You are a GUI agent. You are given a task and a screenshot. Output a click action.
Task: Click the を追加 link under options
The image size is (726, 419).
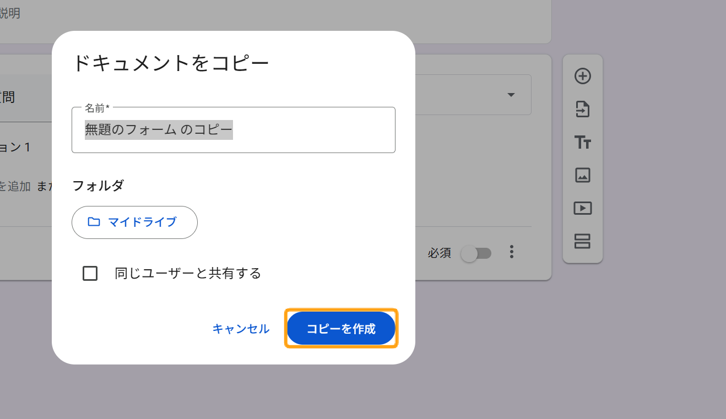(15, 186)
